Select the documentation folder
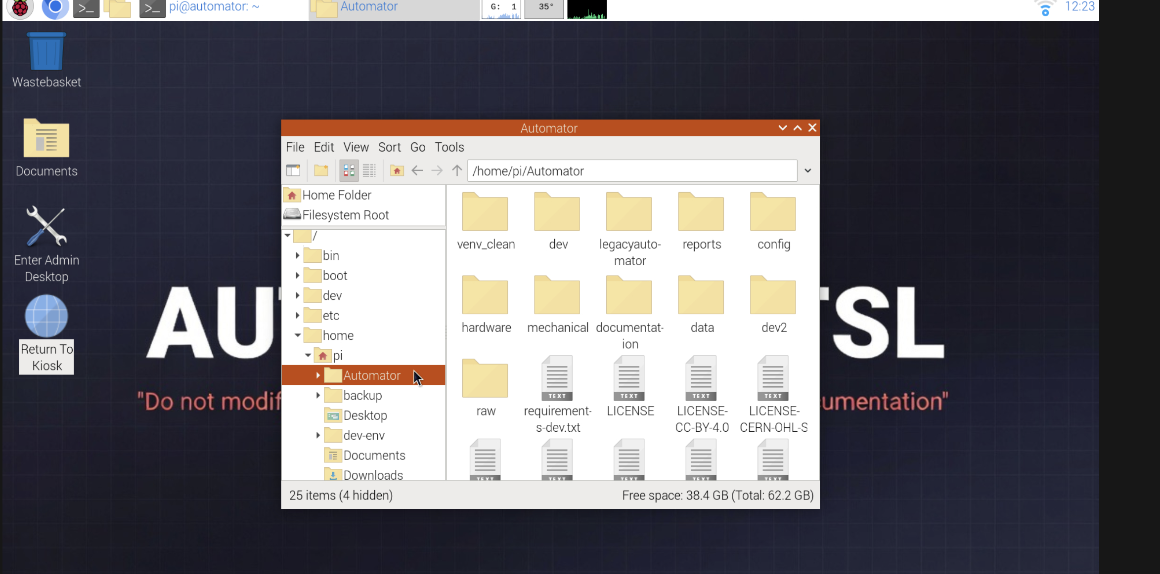The width and height of the screenshot is (1160, 574). (629, 313)
